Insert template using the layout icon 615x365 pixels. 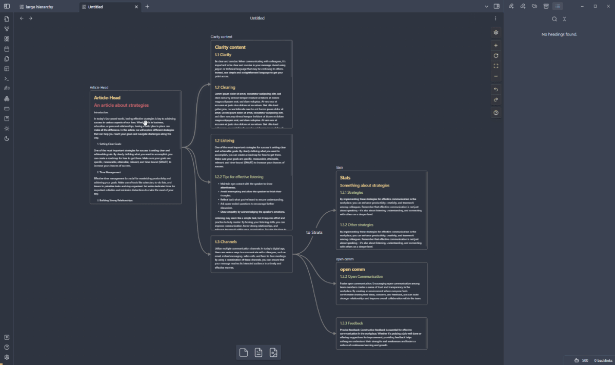coord(7,69)
